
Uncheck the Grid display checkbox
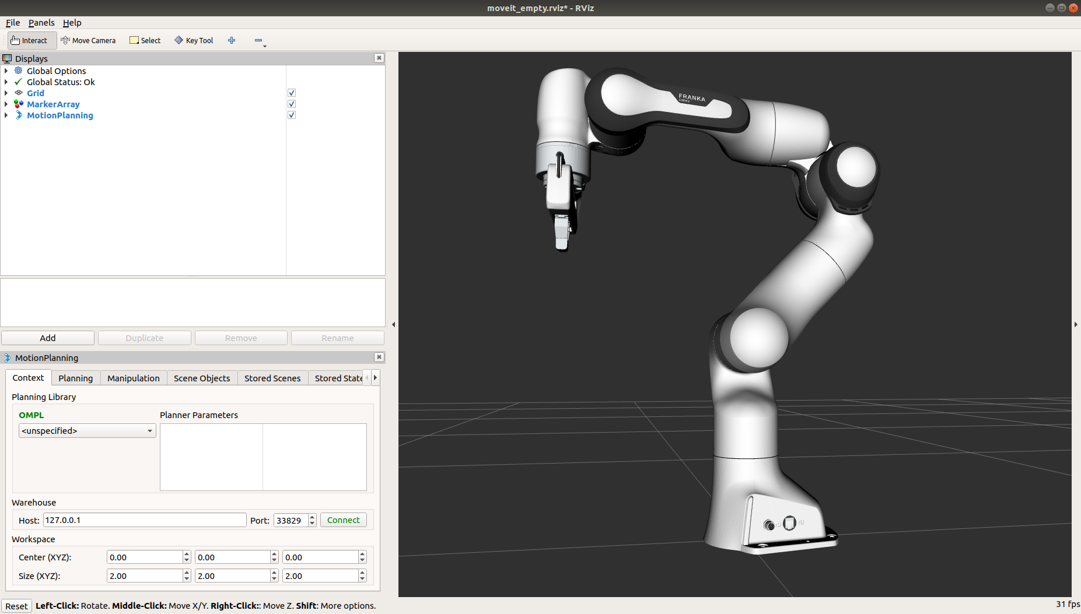(292, 93)
